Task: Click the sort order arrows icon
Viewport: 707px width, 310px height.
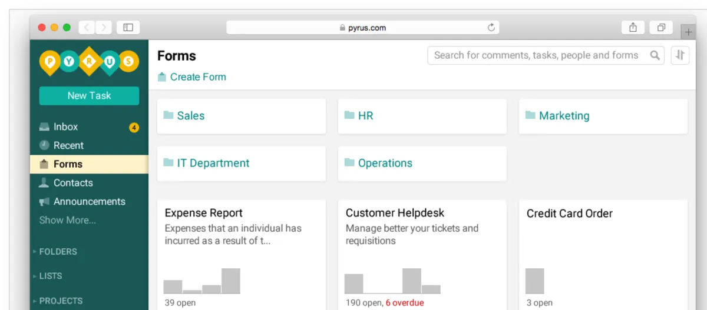Action: pos(680,55)
